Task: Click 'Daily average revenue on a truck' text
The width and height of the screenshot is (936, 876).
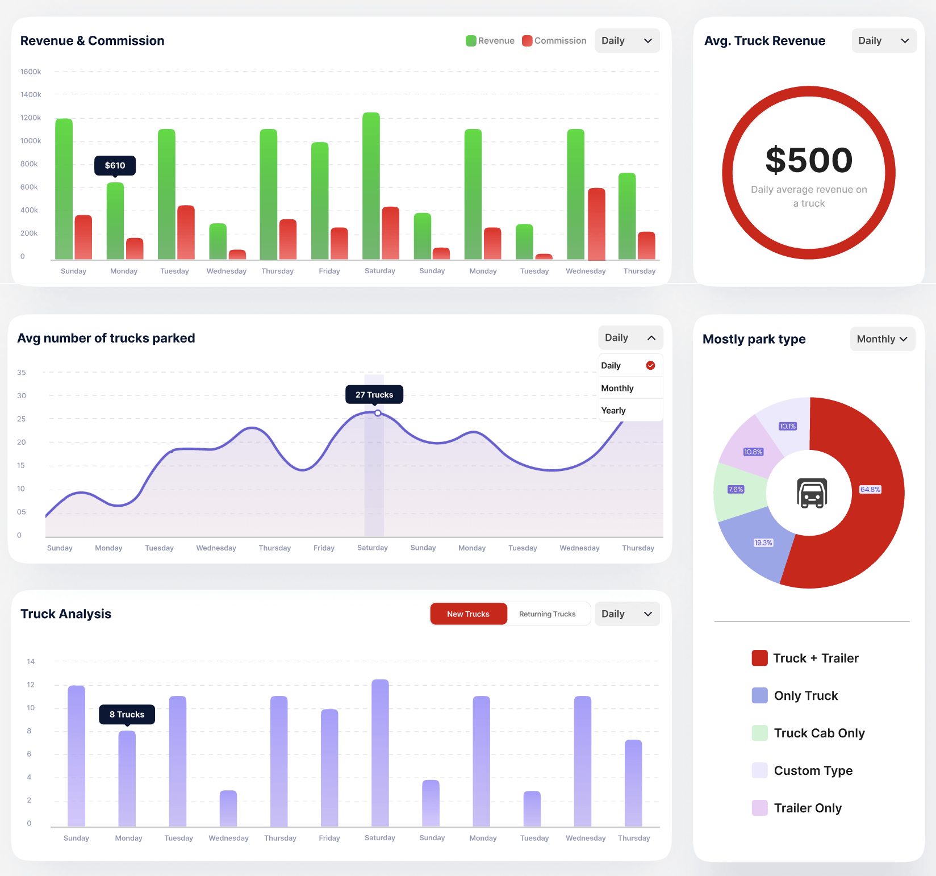Action: (809, 197)
